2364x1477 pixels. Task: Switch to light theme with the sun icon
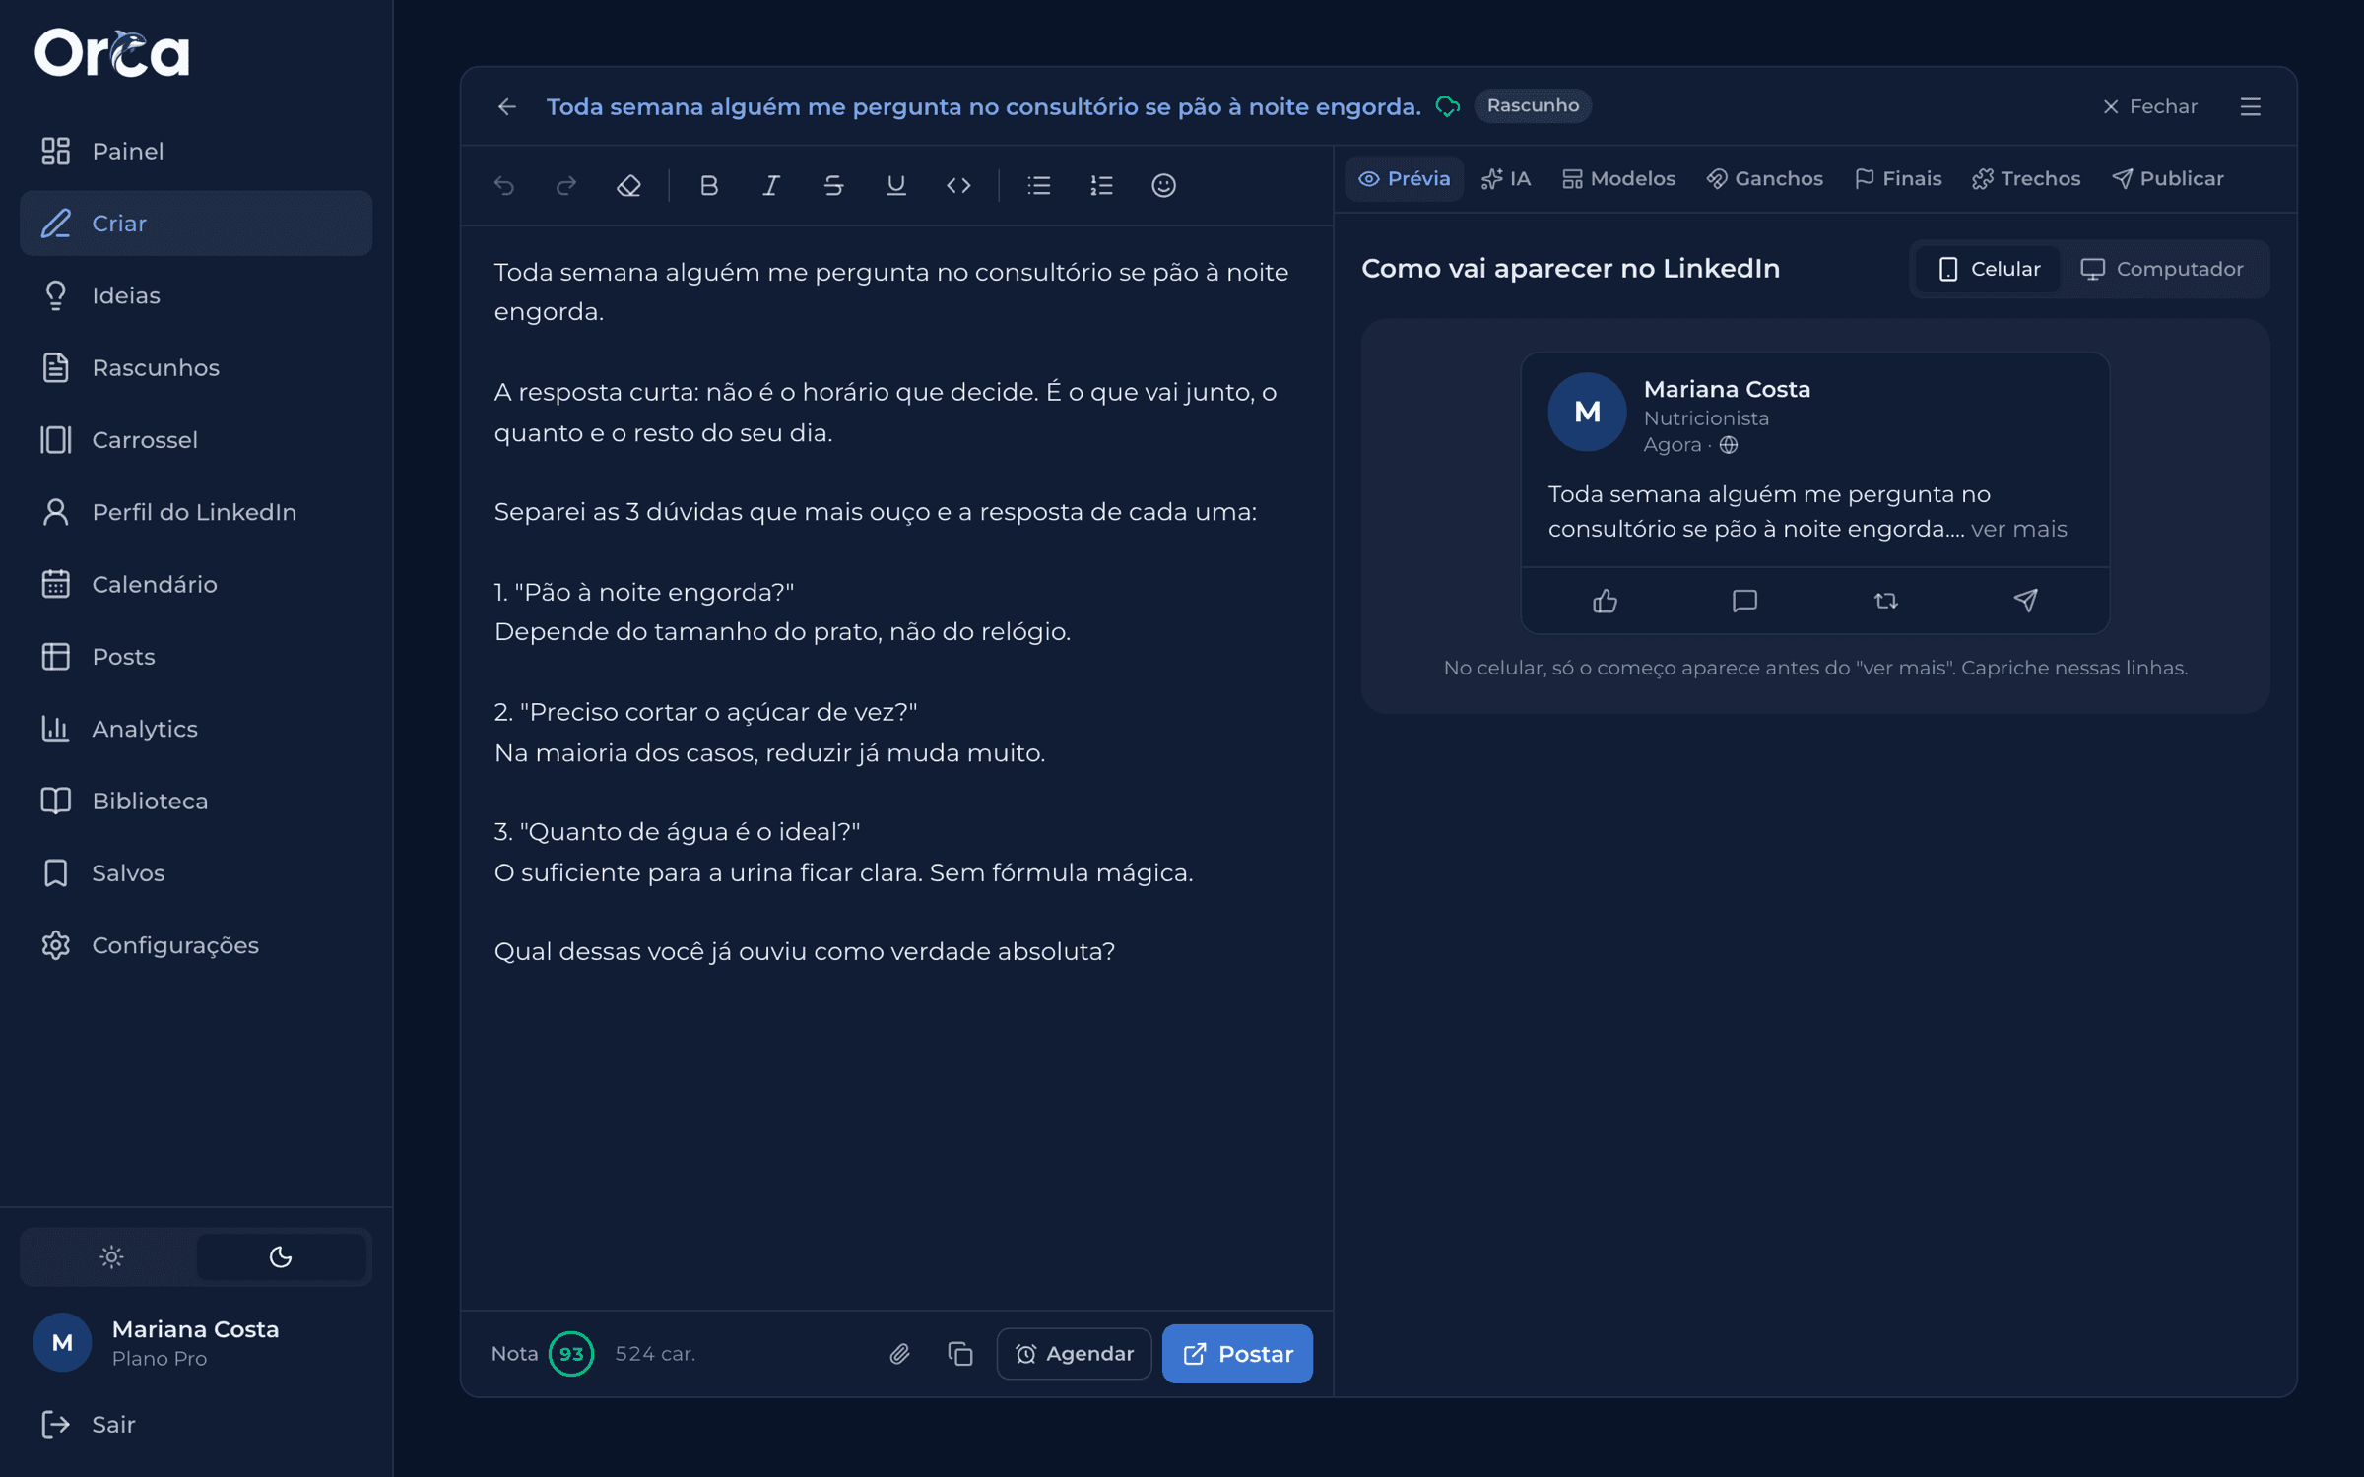pyautogui.click(x=111, y=1256)
